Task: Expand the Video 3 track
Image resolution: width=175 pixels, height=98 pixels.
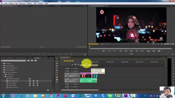Action: [72, 68]
